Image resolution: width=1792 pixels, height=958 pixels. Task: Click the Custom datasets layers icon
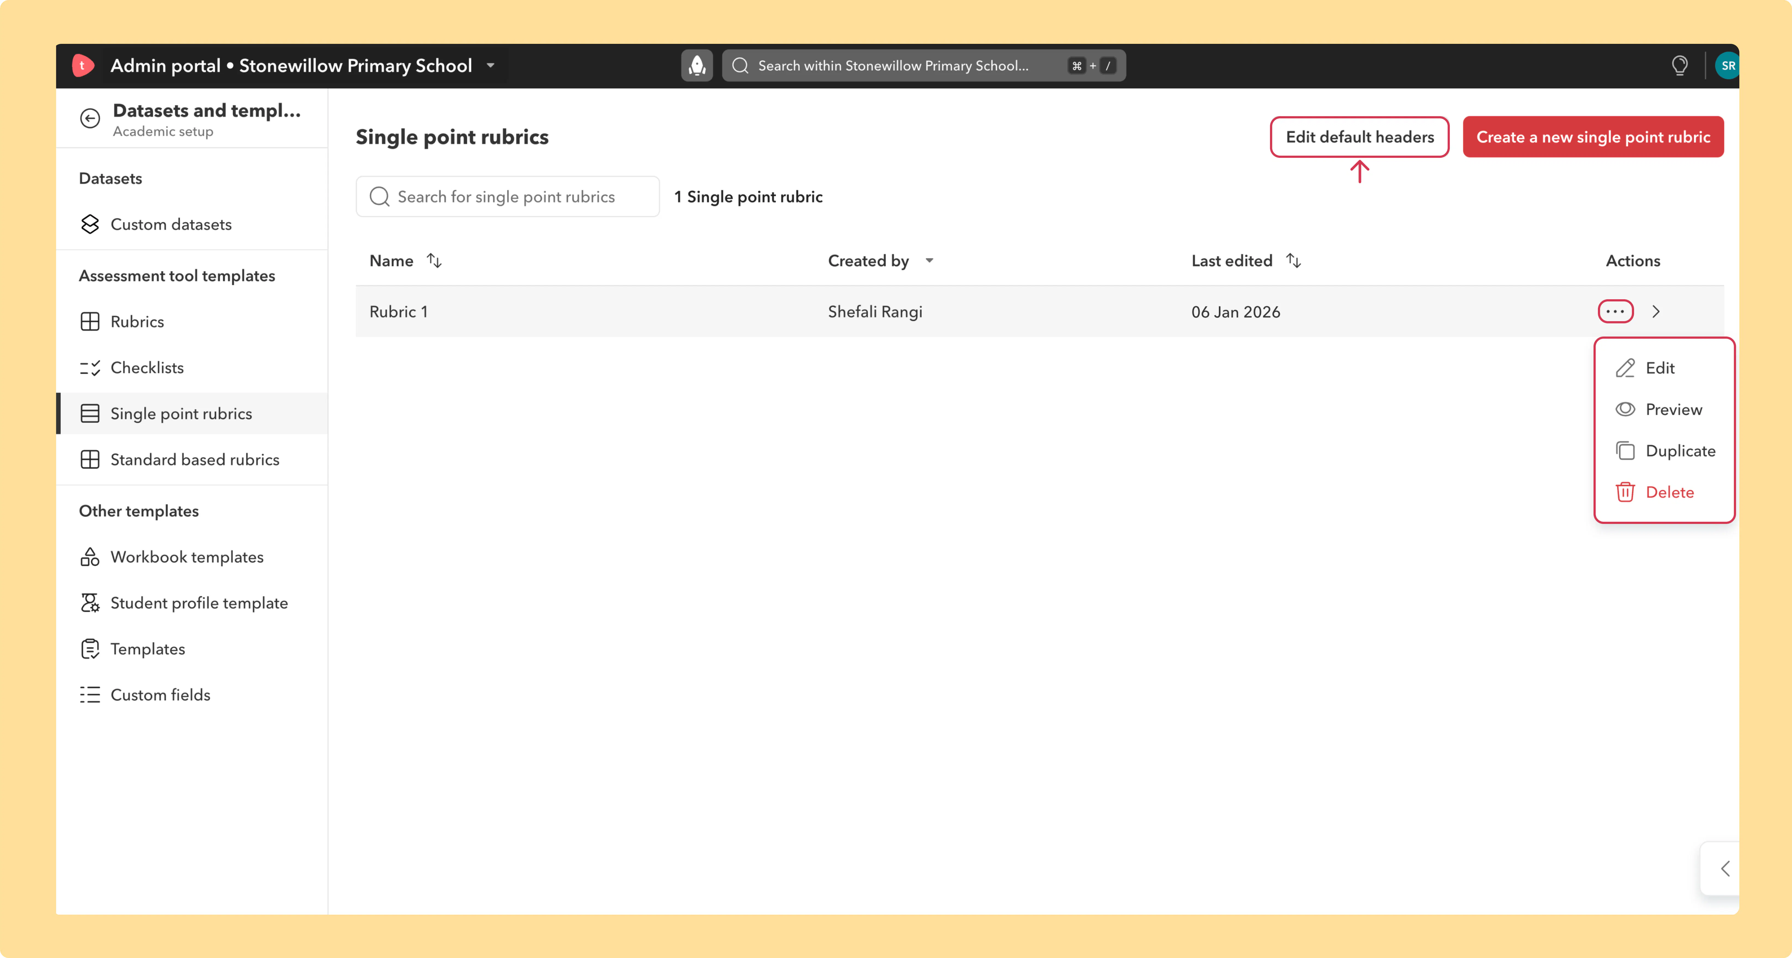pyautogui.click(x=90, y=224)
